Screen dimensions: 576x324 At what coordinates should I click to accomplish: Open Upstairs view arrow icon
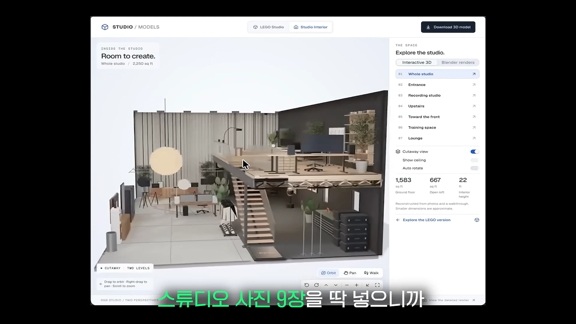(x=474, y=106)
